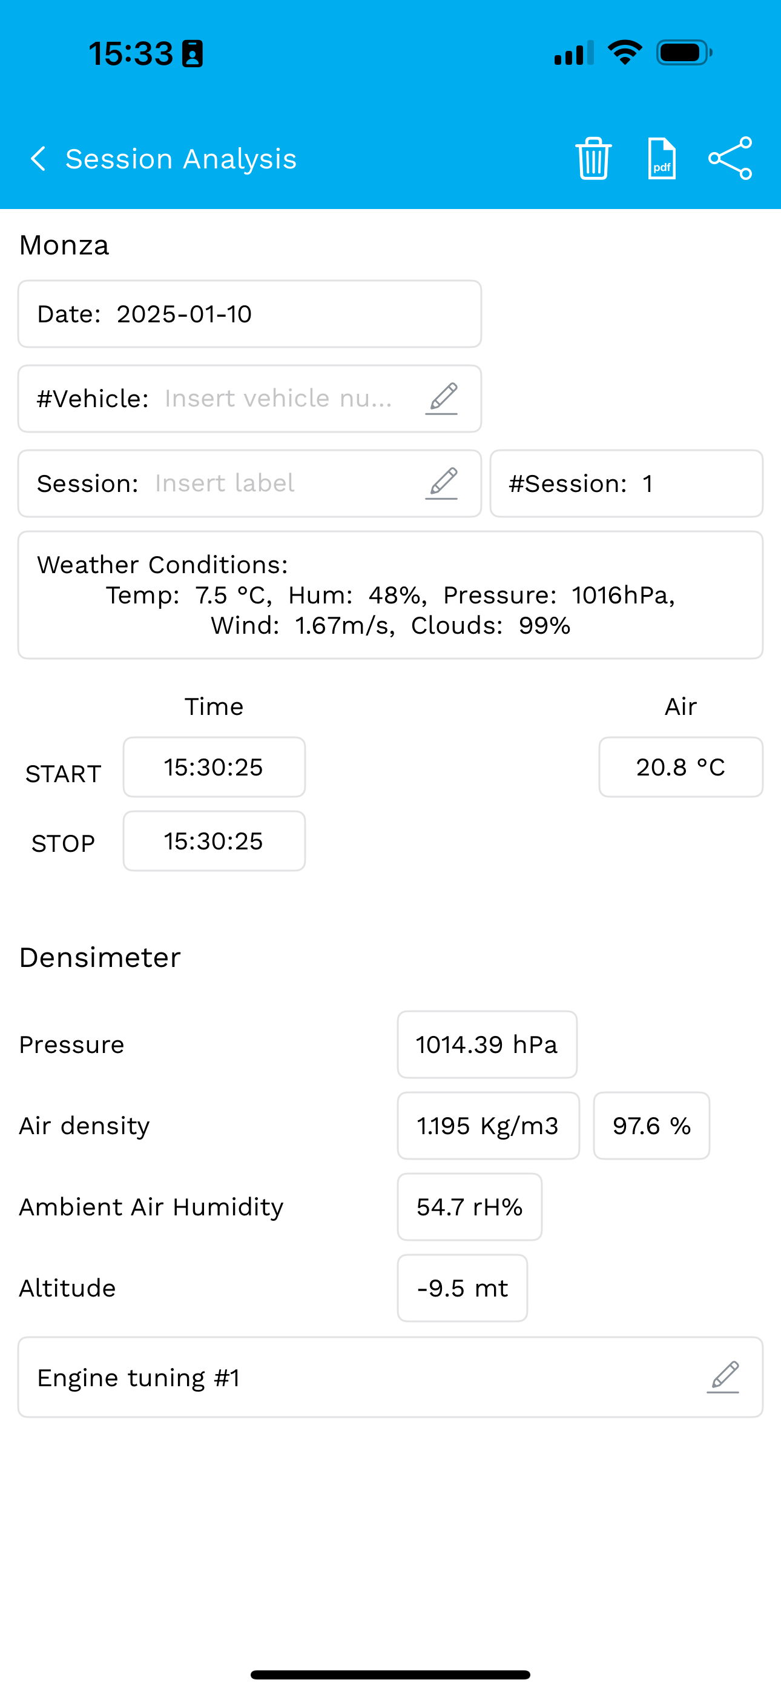Click the #Vehicle number input field
Screen dimensions: 781x1694
coord(279,399)
